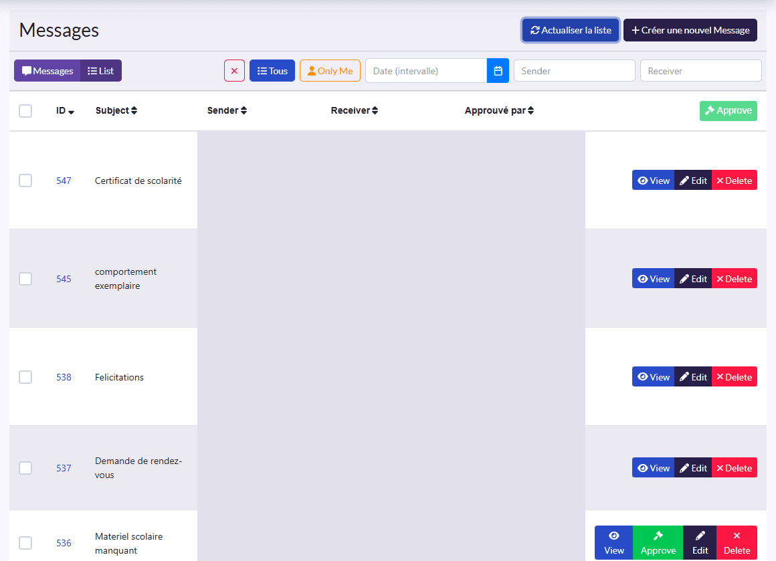Check the box for message 537
776x561 pixels.
pyautogui.click(x=25, y=468)
